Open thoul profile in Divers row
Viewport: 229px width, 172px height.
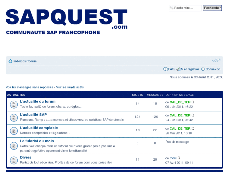point(173,158)
